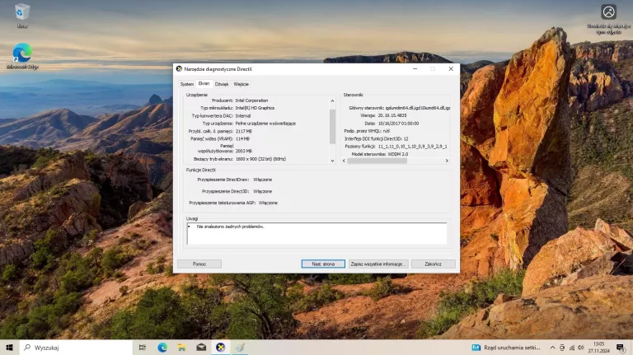The image size is (633, 355).
Task: Click the Windows Start button
Action: (10, 348)
